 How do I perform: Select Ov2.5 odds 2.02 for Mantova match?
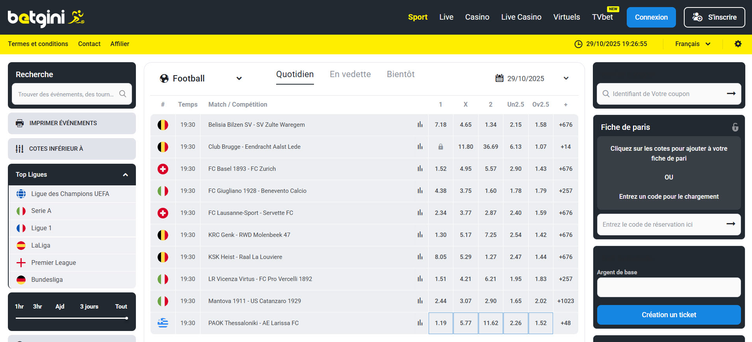point(540,301)
